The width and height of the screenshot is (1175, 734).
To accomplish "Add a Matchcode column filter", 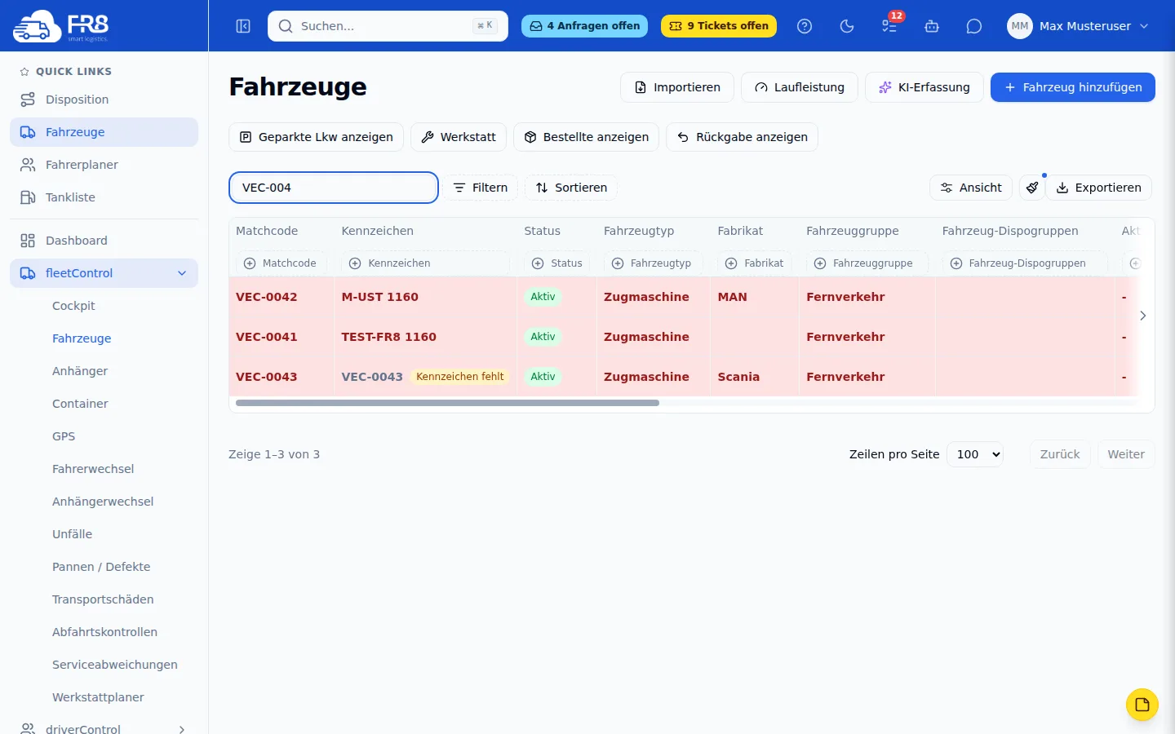I will pos(282,263).
